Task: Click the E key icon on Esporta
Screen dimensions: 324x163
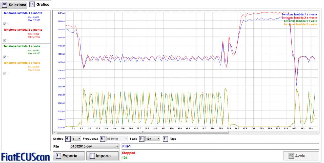Action: tap(58, 156)
